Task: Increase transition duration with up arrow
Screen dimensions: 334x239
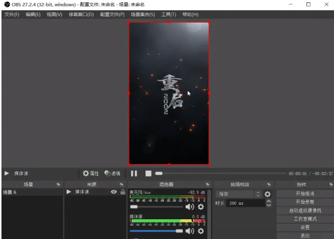Action: click(x=269, y=201)
